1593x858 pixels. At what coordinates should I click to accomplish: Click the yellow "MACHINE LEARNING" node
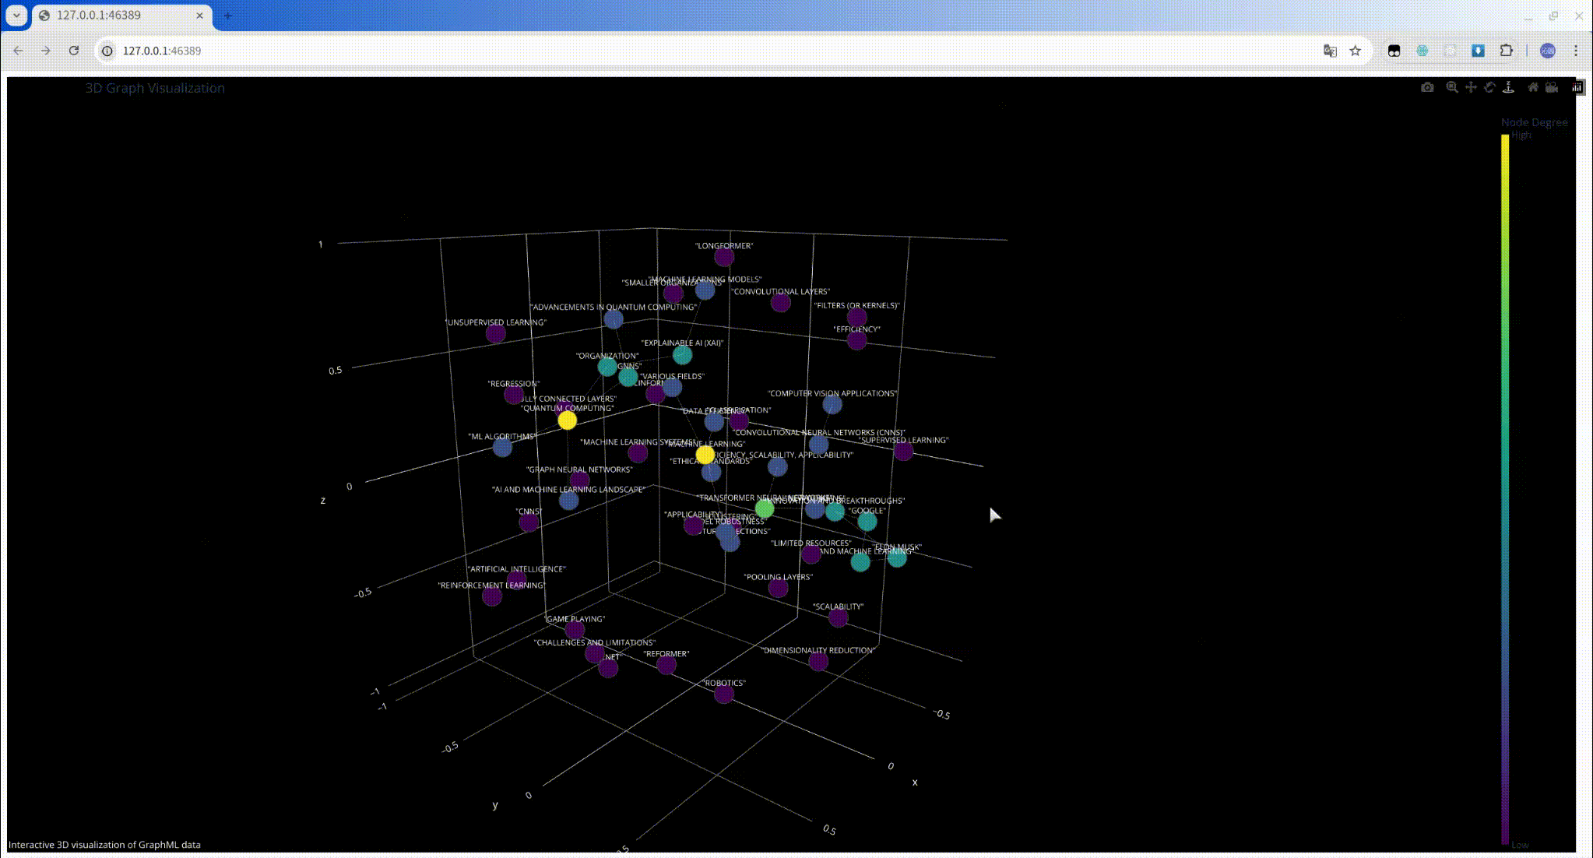coord(705,455)
